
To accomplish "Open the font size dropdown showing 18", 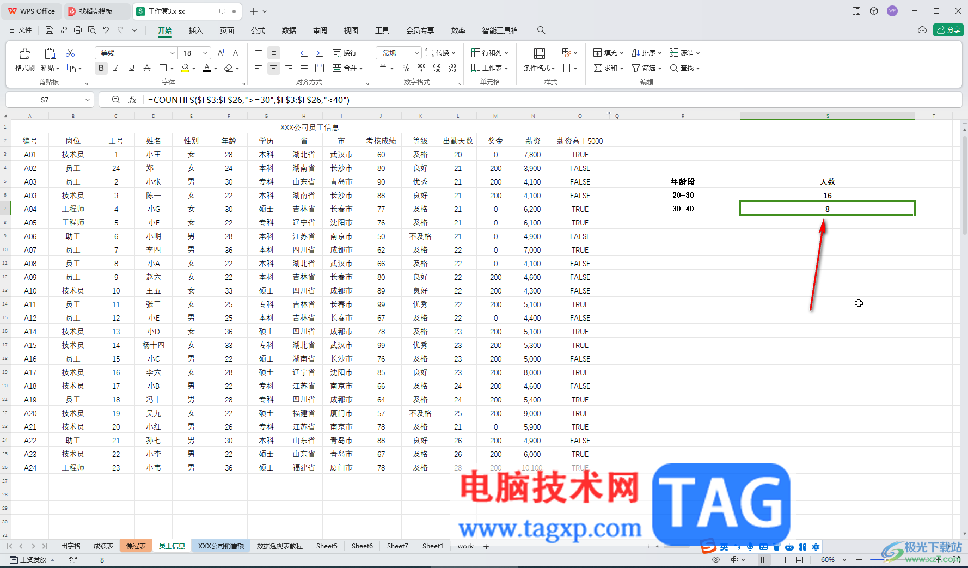I will [x=205, y=53].
